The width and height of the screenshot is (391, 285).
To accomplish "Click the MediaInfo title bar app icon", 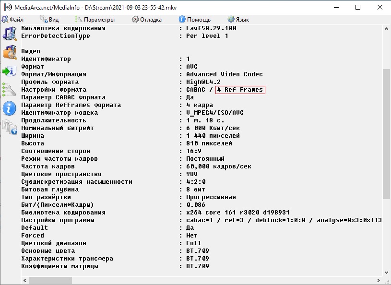I will pyautogui.click(x=8, y=7).
